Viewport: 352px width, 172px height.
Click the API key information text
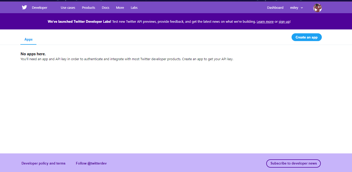click(127, 59)
